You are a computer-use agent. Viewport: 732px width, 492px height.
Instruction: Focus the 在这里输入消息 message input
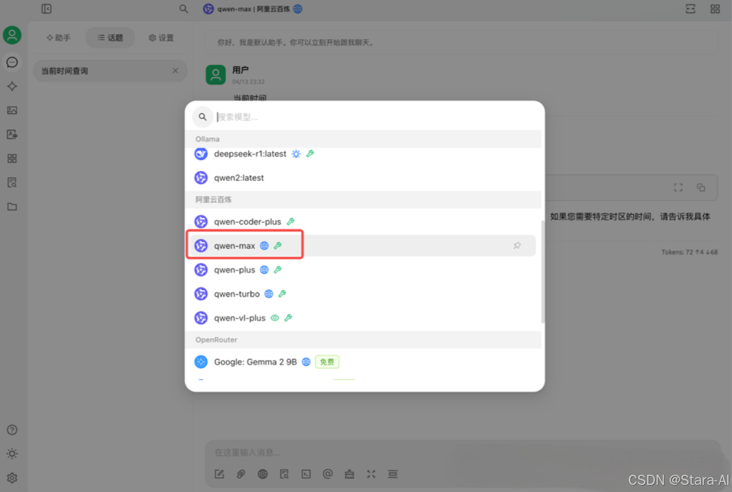coord(462,452)
